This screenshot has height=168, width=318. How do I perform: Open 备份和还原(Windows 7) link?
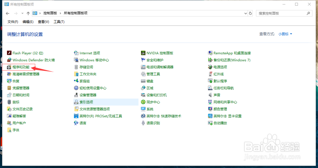point(232,60)
